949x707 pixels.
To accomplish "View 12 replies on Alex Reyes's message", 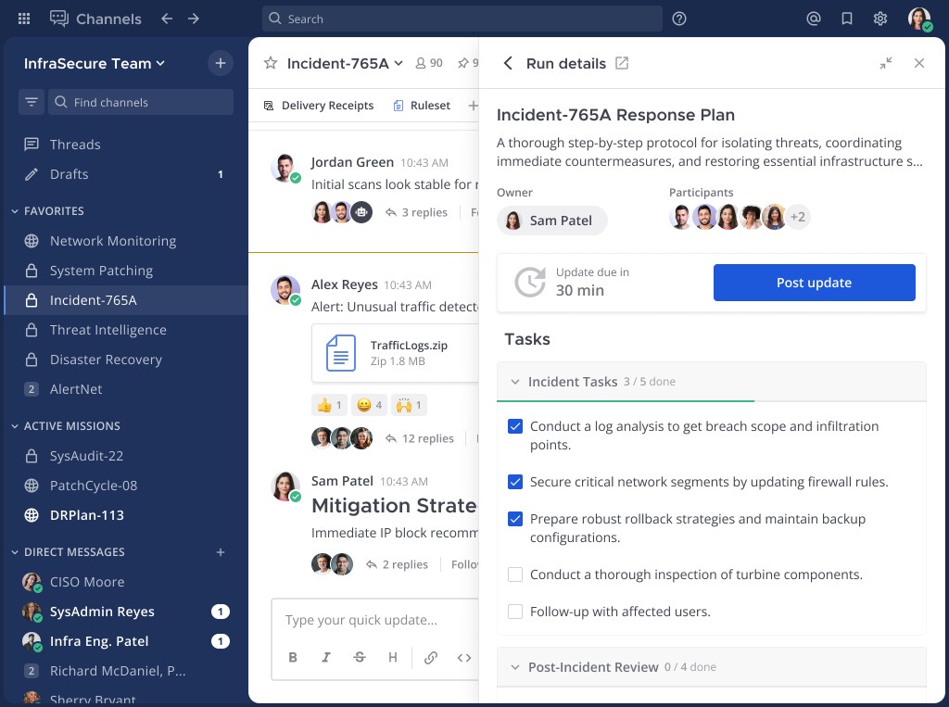I will coord(420,438).
